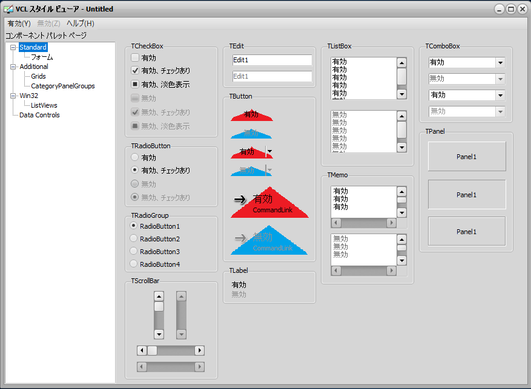Screen dimensions: 531x389
Task: Select the フォーム tree item
Action: (42, 57)
